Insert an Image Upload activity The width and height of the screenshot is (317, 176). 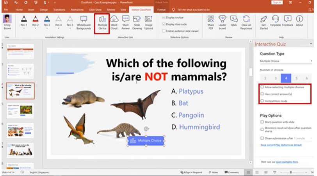pos(148,23)
